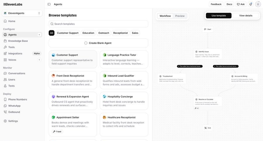Click the Home house icon
The width and height of the screenshot is (263, 141).
[x=5, y=21]
